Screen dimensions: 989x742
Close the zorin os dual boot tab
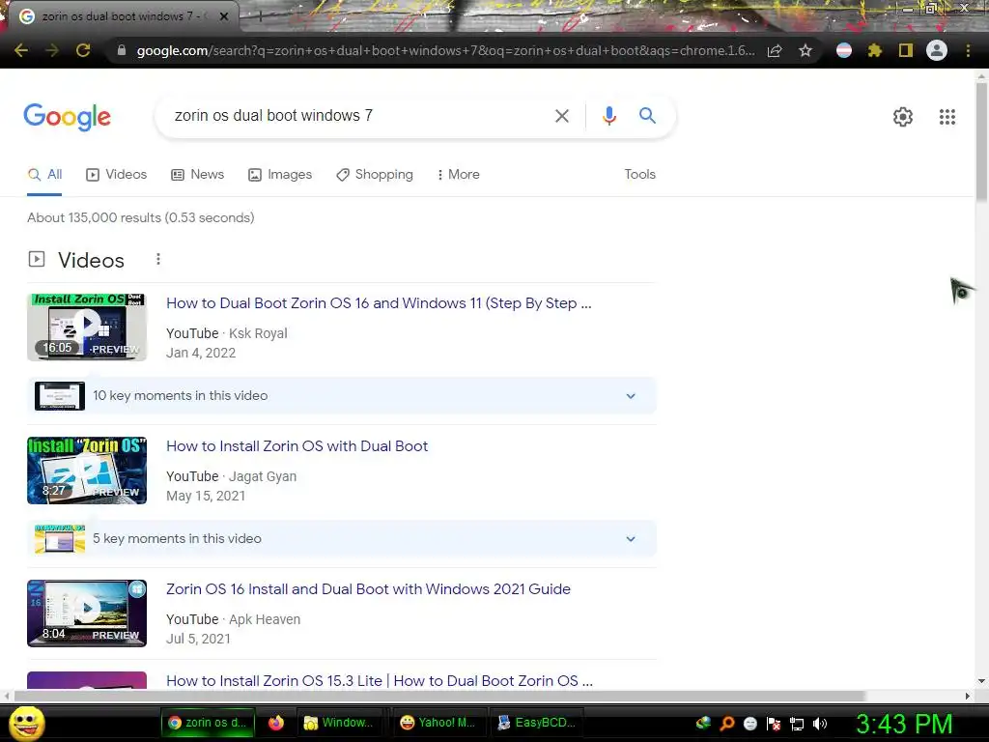[224, 16]
